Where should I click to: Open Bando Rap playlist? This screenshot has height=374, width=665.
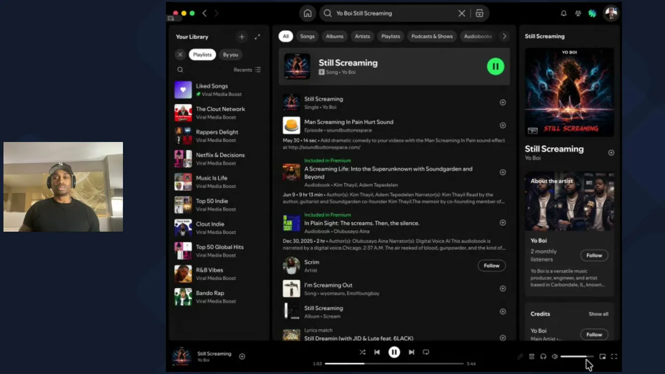[x=219, y=297]
